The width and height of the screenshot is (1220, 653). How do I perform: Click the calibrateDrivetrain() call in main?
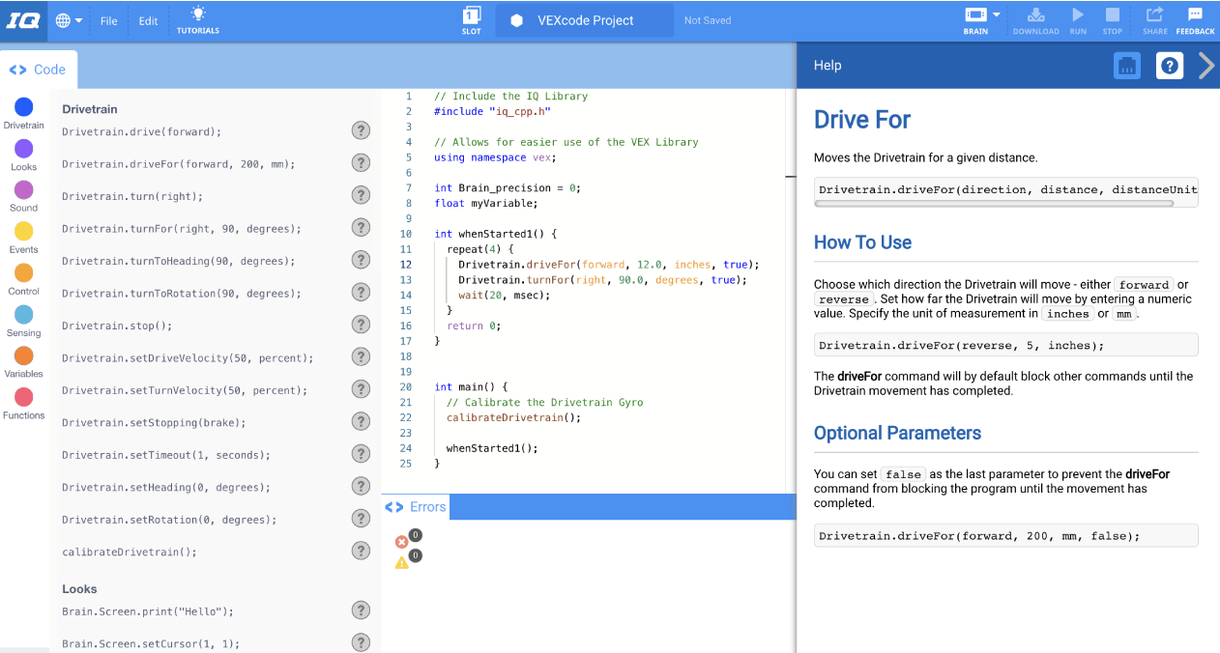pyautogui.click(x=513, y=418)
